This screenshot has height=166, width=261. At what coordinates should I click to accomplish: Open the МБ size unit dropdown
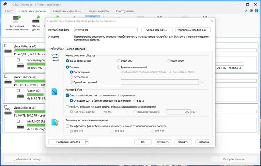pos(195,112)
